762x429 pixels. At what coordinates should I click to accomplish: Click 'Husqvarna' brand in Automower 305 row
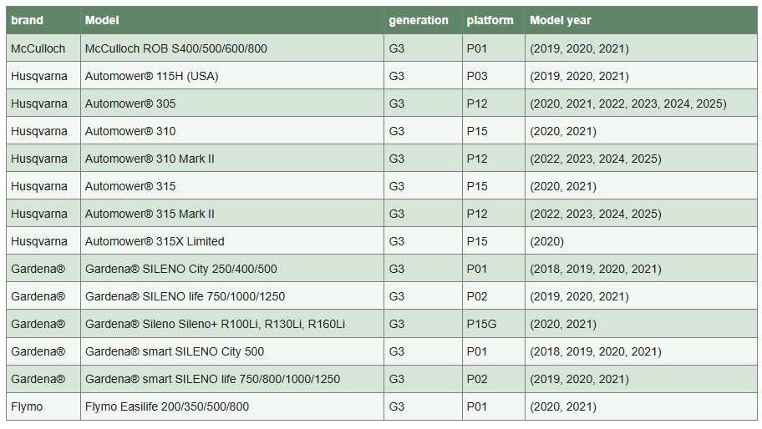[43, 103]
